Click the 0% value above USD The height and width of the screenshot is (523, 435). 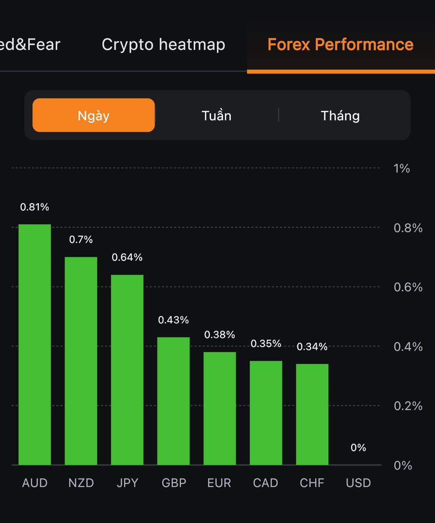click(358, 447)
